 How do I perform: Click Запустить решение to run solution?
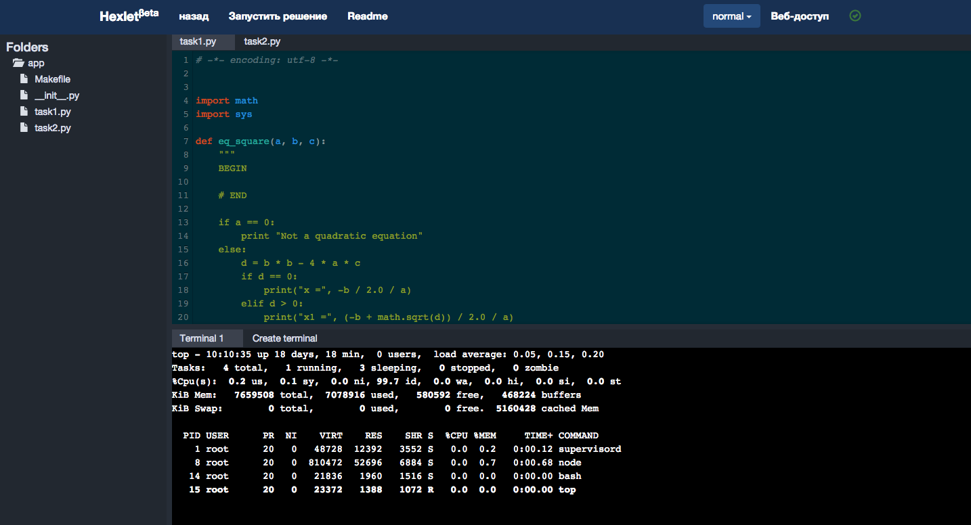[278, 16]
